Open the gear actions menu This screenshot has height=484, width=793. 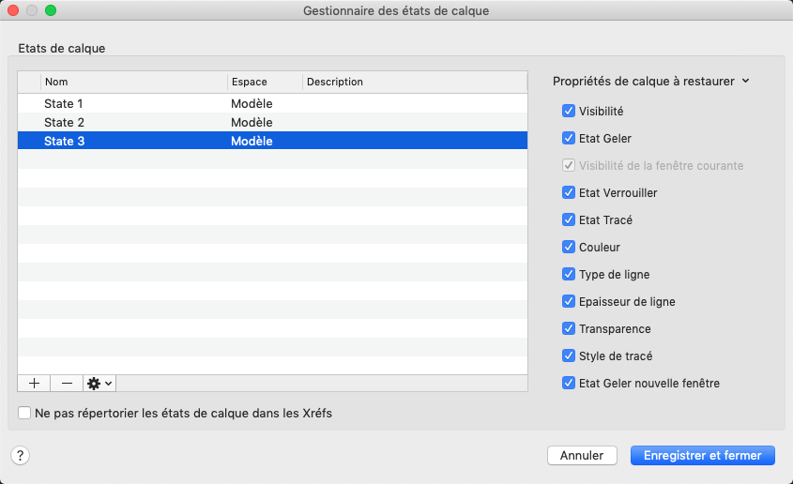(99, 383)
